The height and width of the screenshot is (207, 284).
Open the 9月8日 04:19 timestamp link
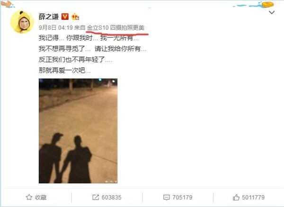coord(55,28)
